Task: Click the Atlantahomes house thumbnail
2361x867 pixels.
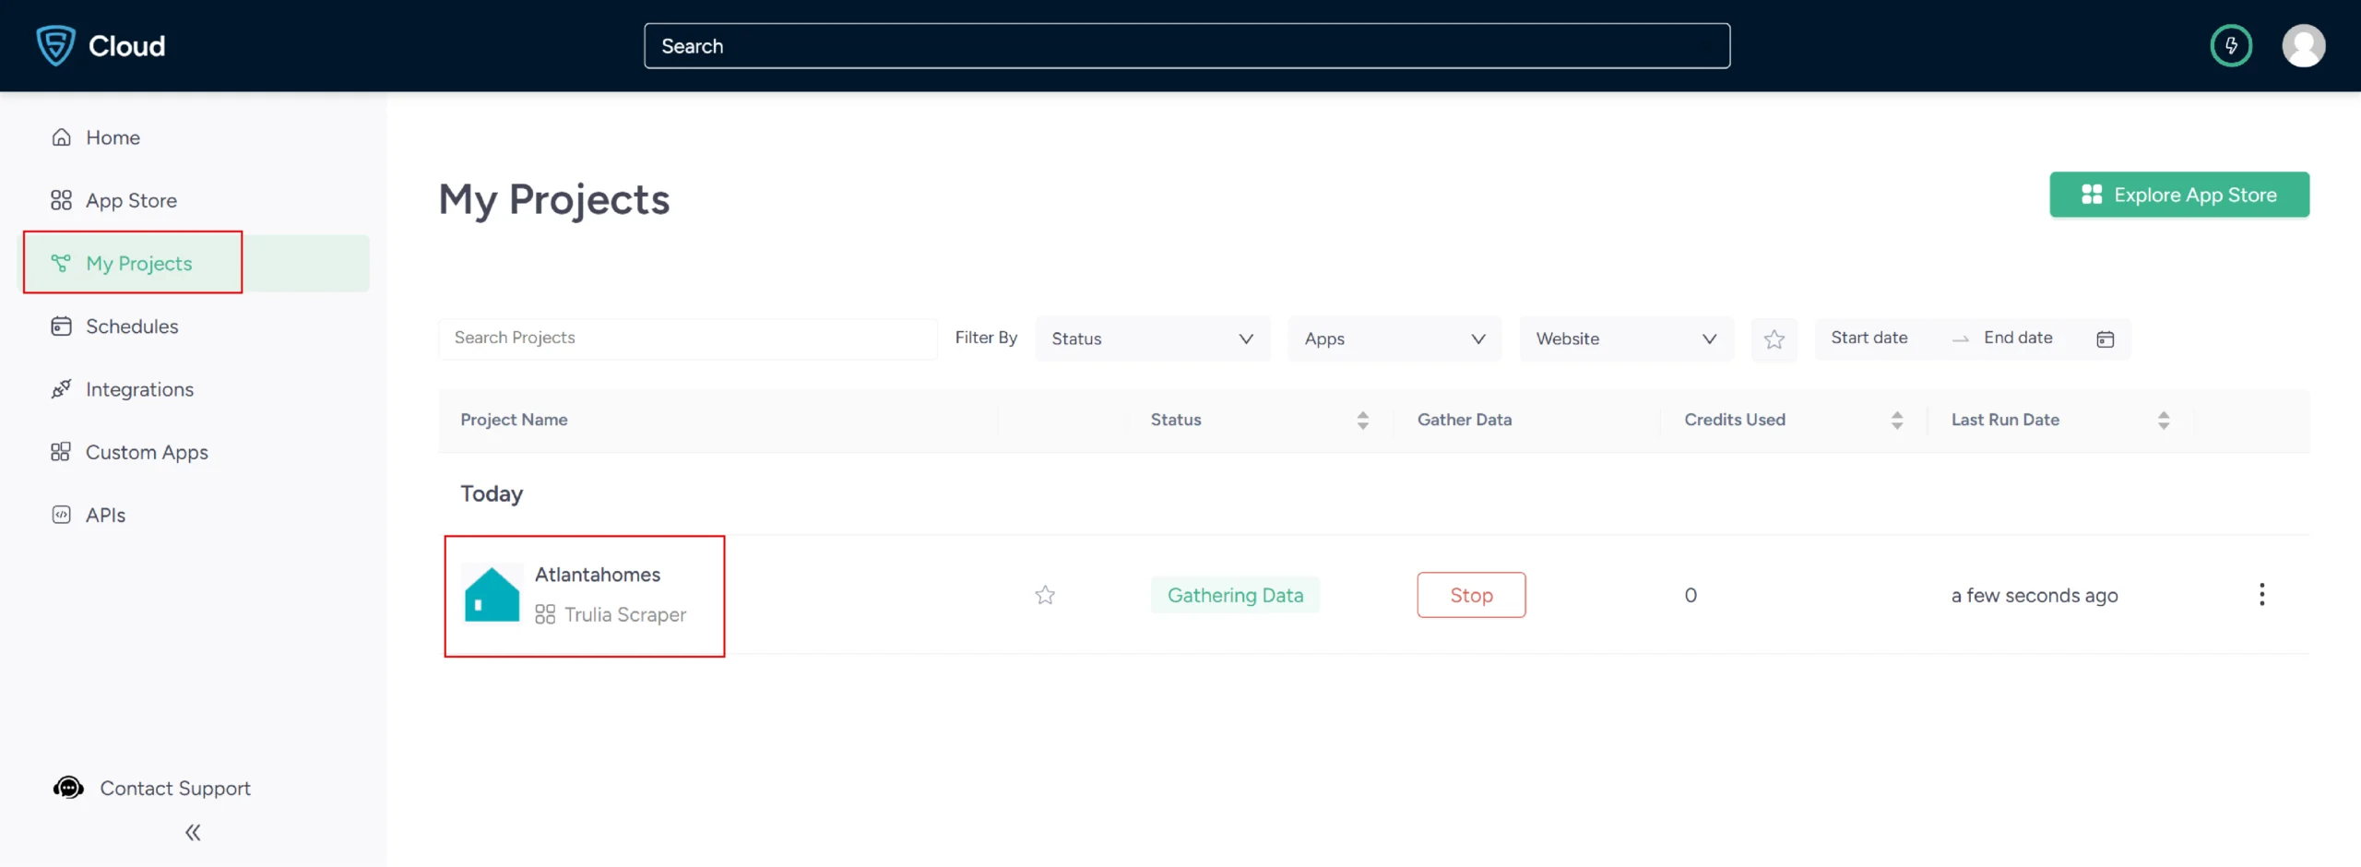Action: tap(492, 595)
